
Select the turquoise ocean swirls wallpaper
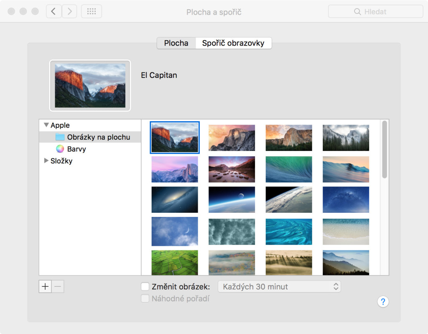(x=289, y=232)
